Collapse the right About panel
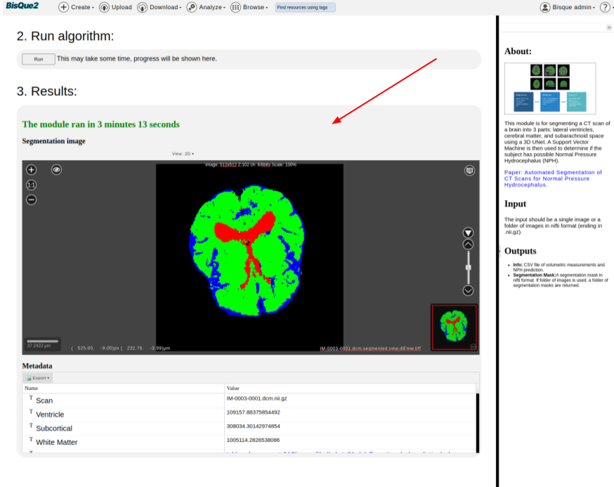614x487 pixels. point(608,27)
